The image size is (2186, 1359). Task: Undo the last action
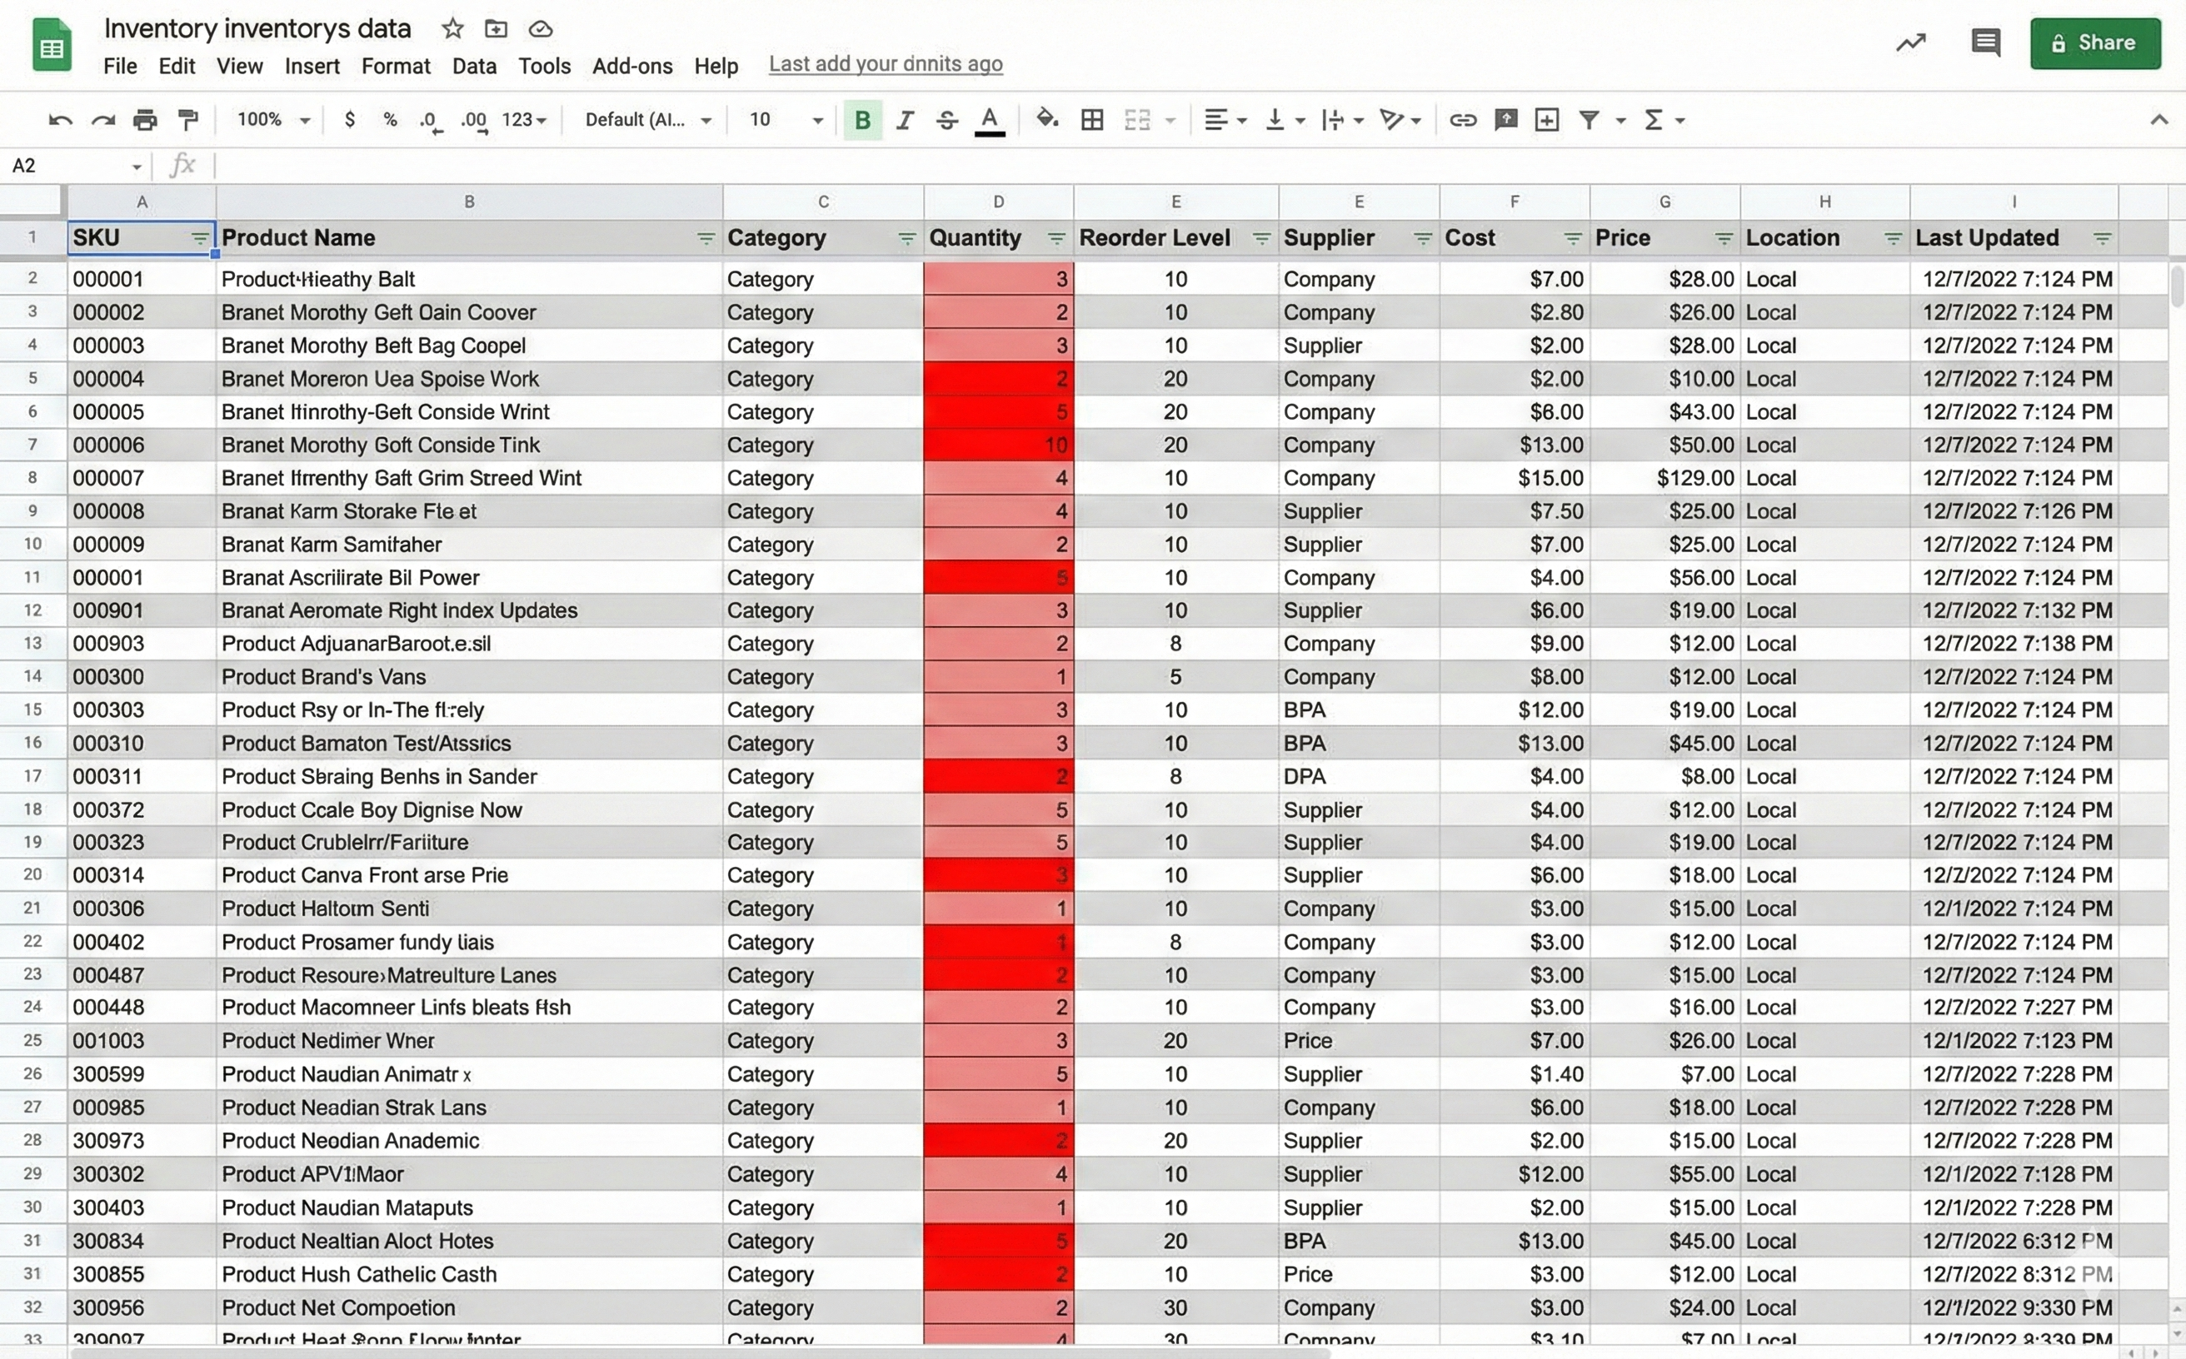(58, 120)
